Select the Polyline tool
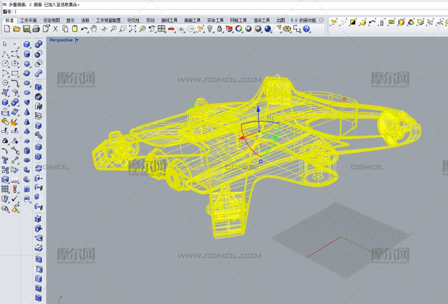Viewport: 448px width, 304px height. (5, 54)
